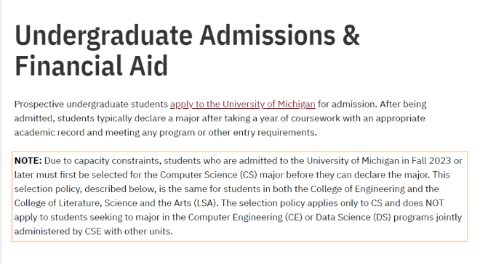Click the bold 'NOTE:' label
The width and height of the screenshot is (496, 264).
28,161
